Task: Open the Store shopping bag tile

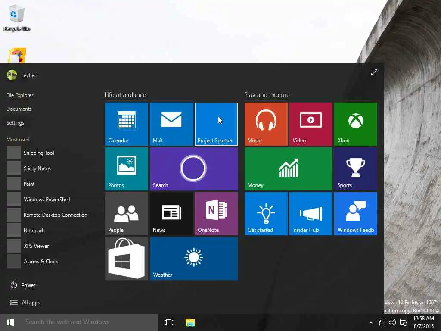Action: coord(127,259)
